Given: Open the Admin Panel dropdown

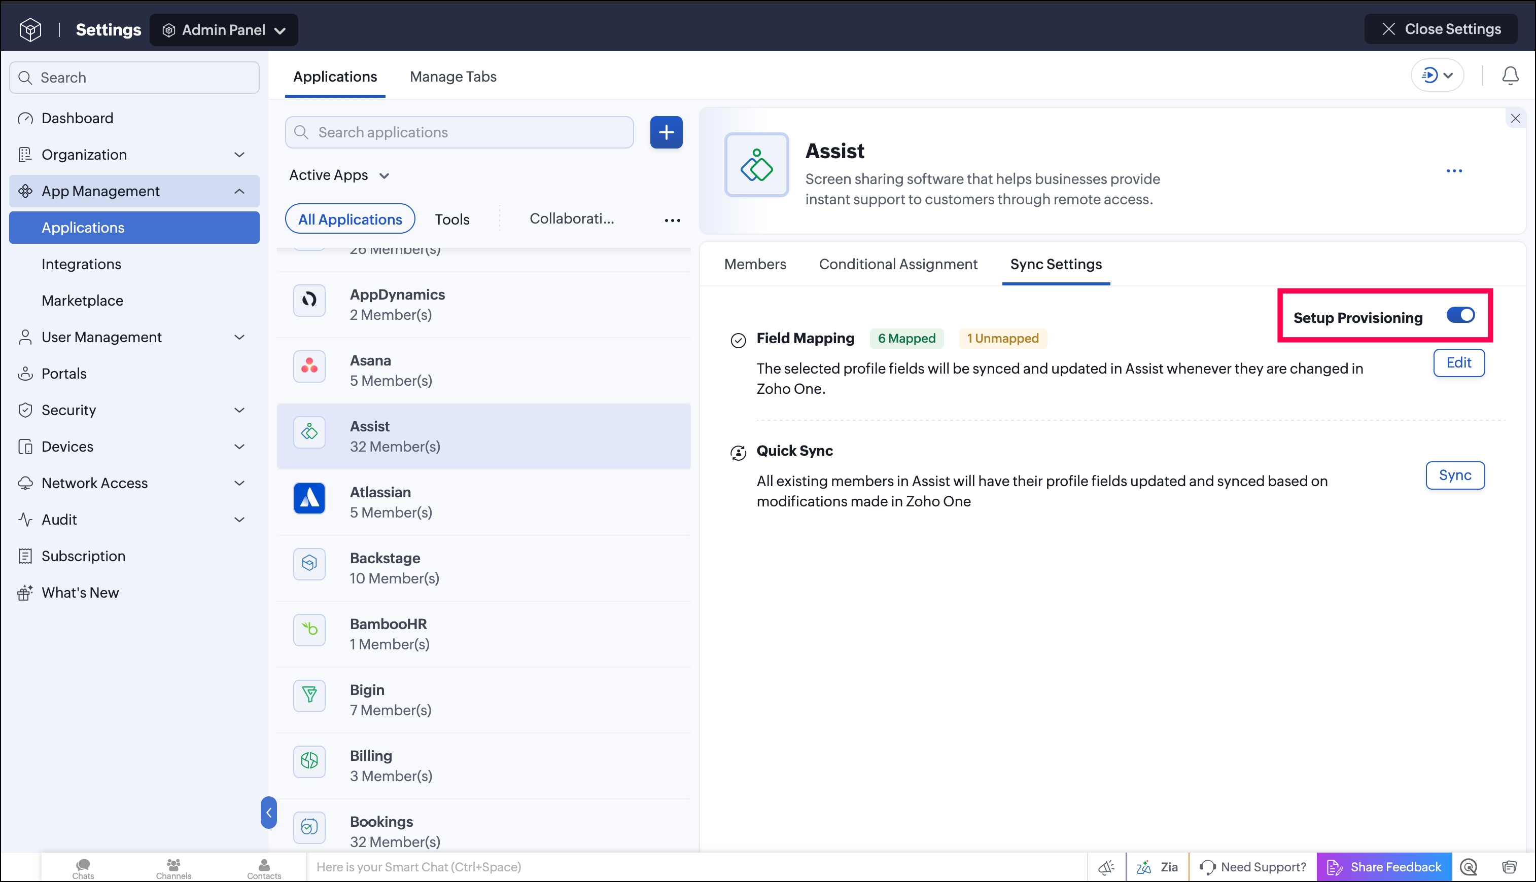Looking at the screenshot, I should coord(224,30).
